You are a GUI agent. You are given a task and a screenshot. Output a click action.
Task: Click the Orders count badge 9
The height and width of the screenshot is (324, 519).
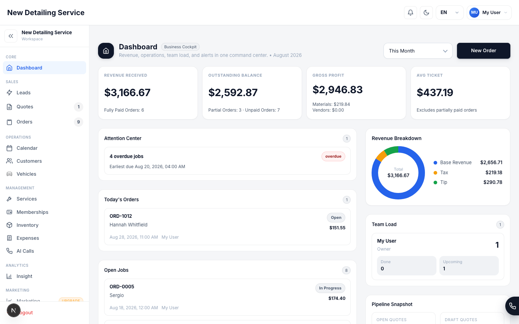coord(79,122)
